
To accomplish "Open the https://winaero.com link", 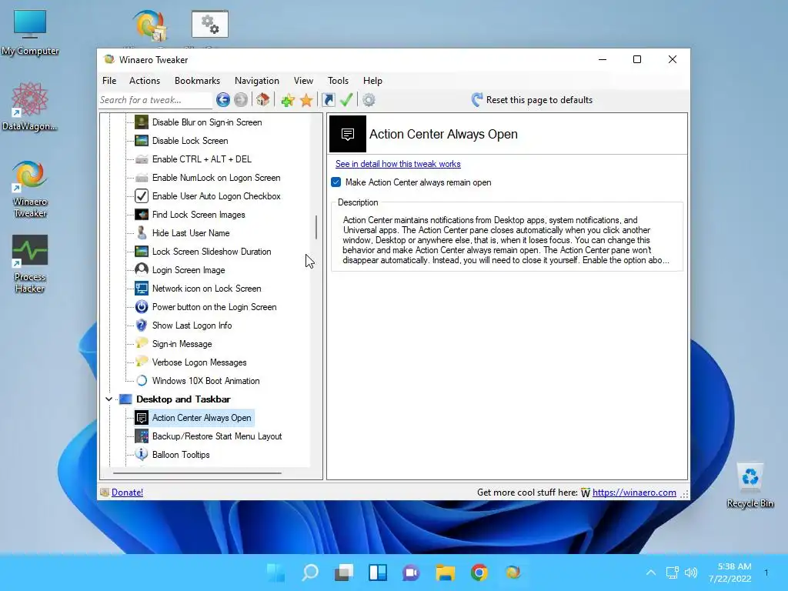I will [x=634, y=492].
